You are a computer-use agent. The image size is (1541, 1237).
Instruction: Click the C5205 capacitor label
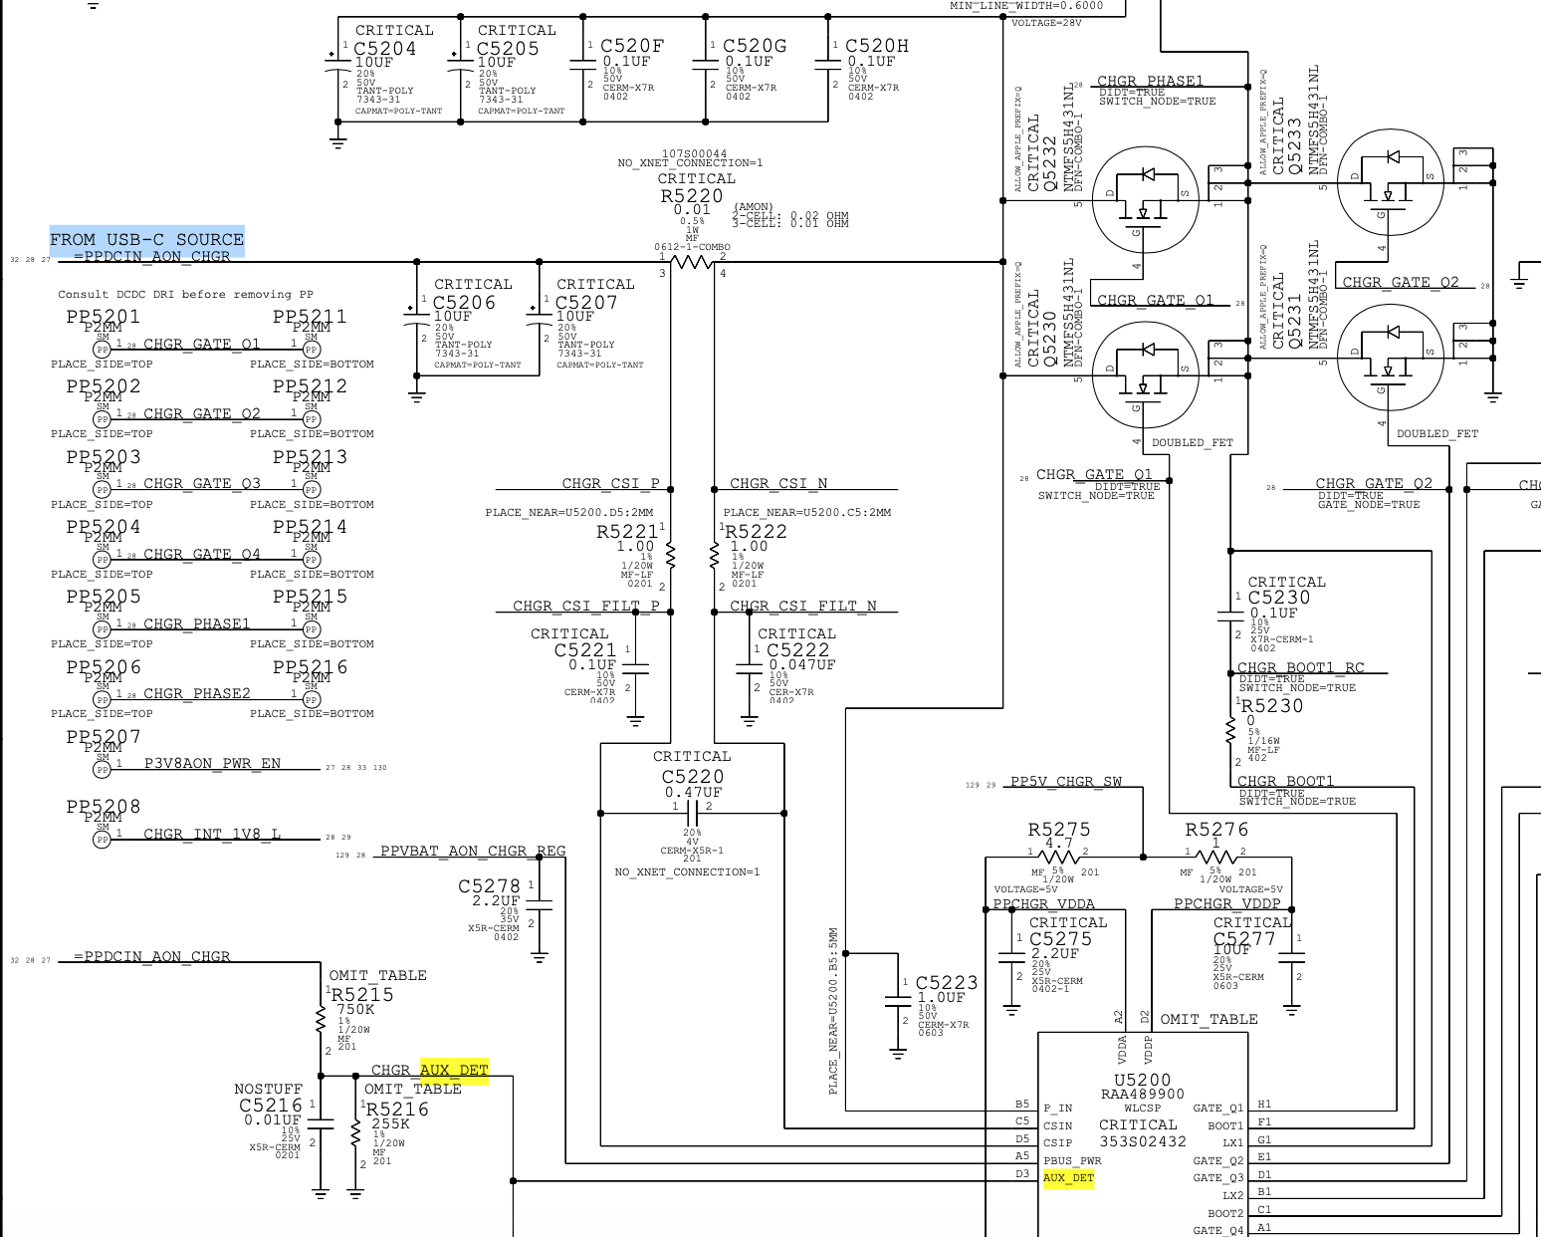pyautogui.click(x=508, y=48)
